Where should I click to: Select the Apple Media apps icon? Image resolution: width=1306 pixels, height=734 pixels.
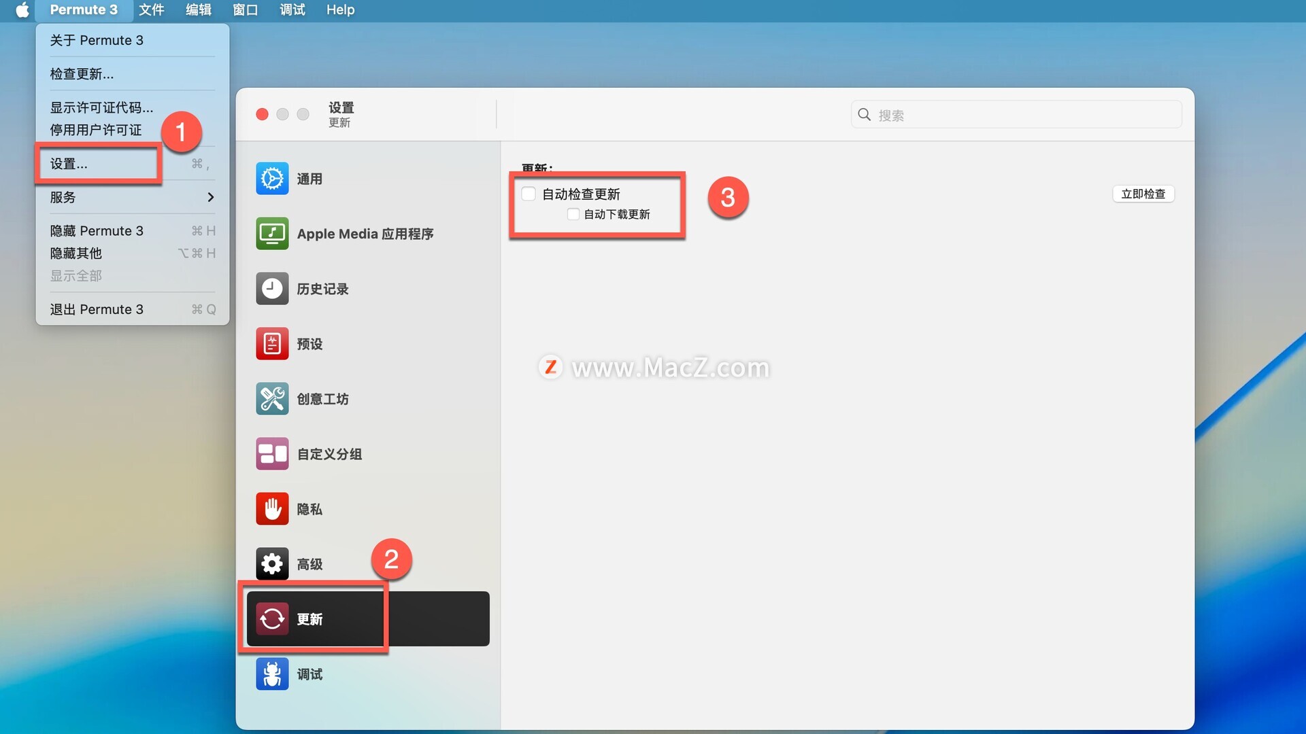272,234
